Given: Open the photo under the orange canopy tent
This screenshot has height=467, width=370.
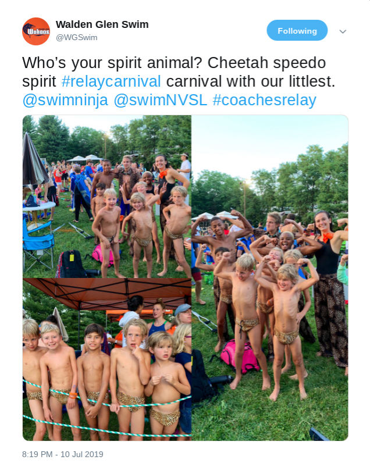Looking at the screenshot, I should click(x=107, y=360).
